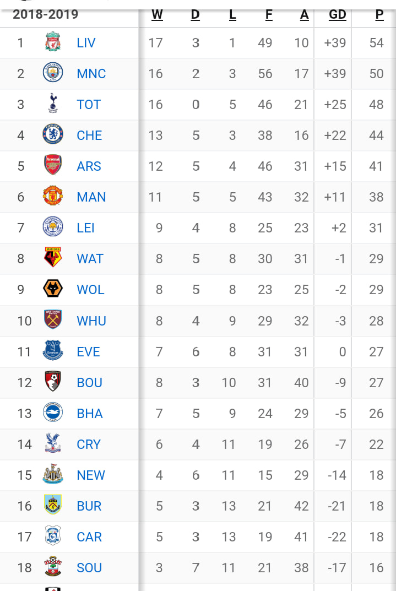Open the LEI team link
Image resolution: width=396 pixels, height=591 pixels.
click(x=85, y=228)
